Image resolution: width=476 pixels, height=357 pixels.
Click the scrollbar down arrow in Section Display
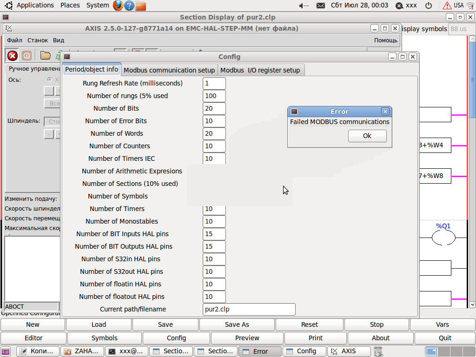[x=472, y=304]
